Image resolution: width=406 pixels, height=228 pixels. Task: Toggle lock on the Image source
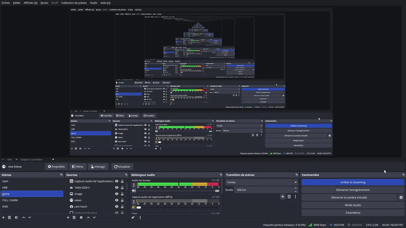click(122, 194)
